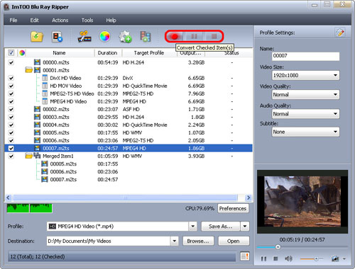Click the edit icon in Profile Settings
The image size is (355, 269).
340,33
